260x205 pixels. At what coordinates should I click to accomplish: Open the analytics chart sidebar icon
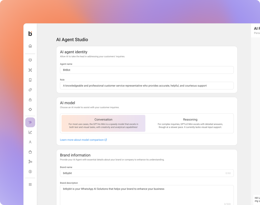point(30,132)
